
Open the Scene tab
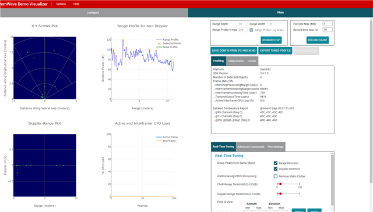pyautogui.click(x=252, y=61)
